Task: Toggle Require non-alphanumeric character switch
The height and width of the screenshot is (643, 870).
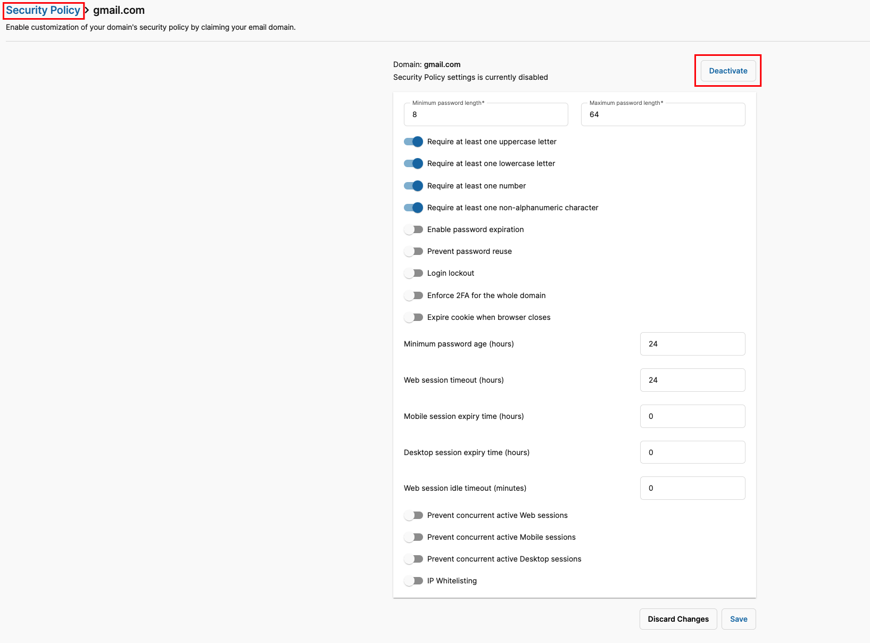Action: point(413,208)
